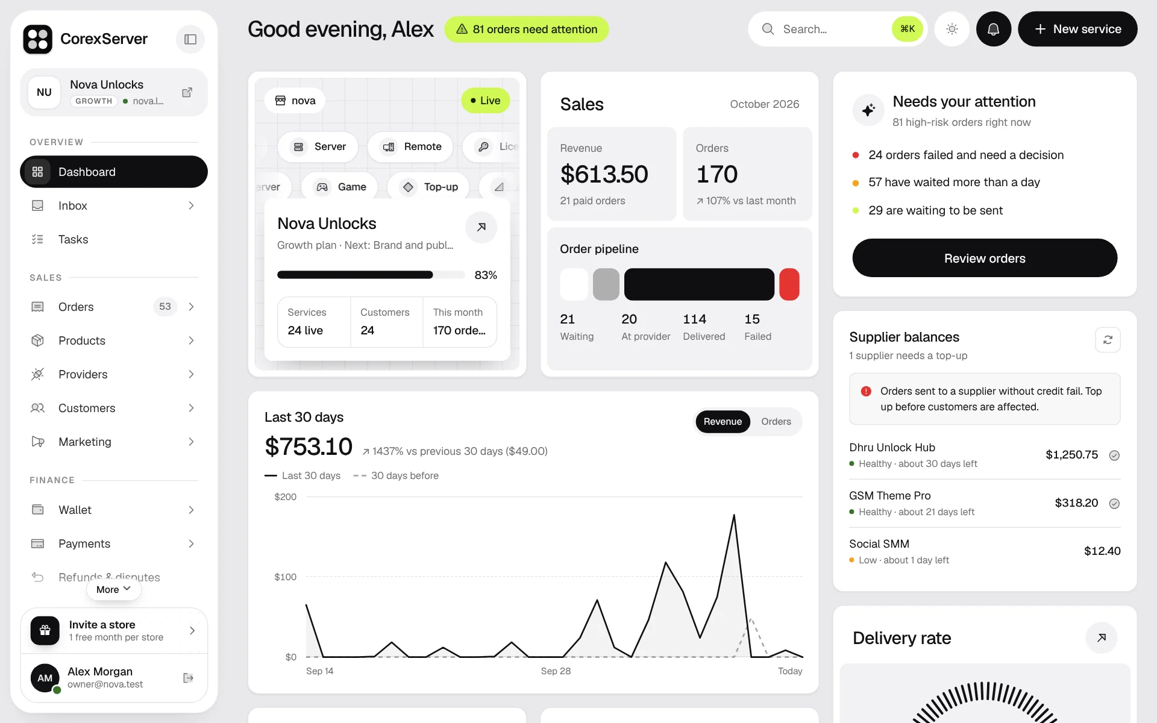The width and height of the screenshot is (1157, 723).
Task: Select the Remote service chip
Action: [x=411, y=146]
